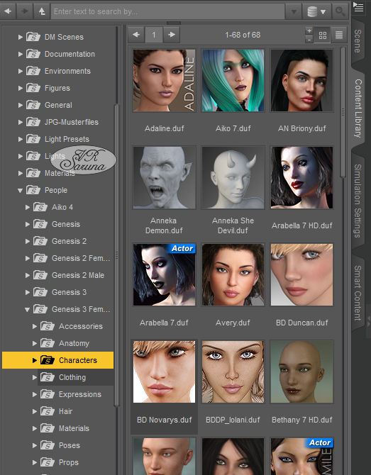Switch to grid icon view

point(323,35)
